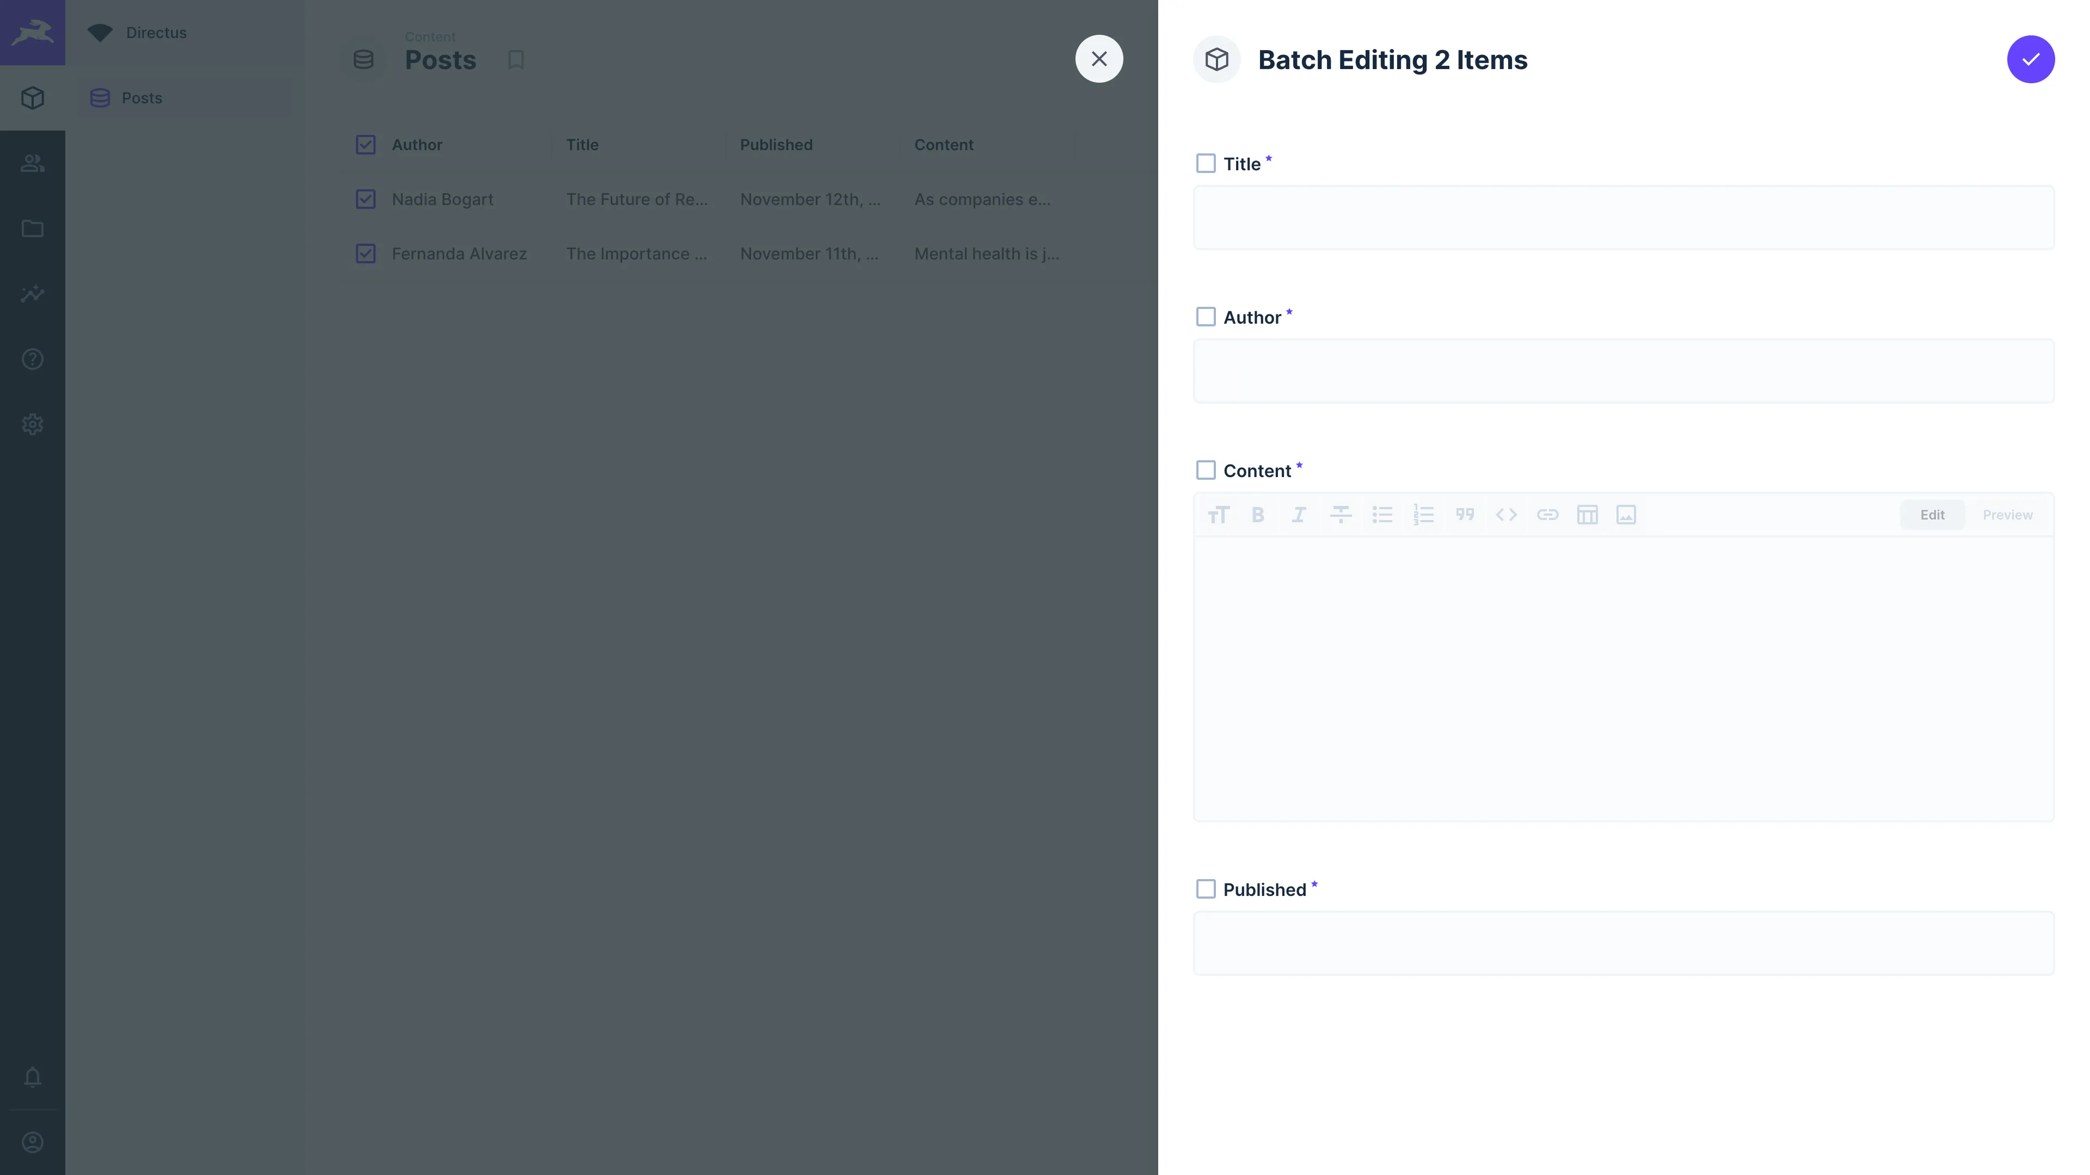Save the batch edit with the check button
This screenshot has height=1175, width=2090.
click(x=2031, y=58)
